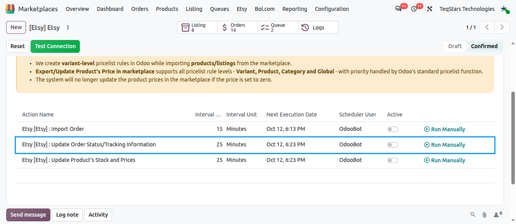Search chatter with magnifier icon

[473, 215]
